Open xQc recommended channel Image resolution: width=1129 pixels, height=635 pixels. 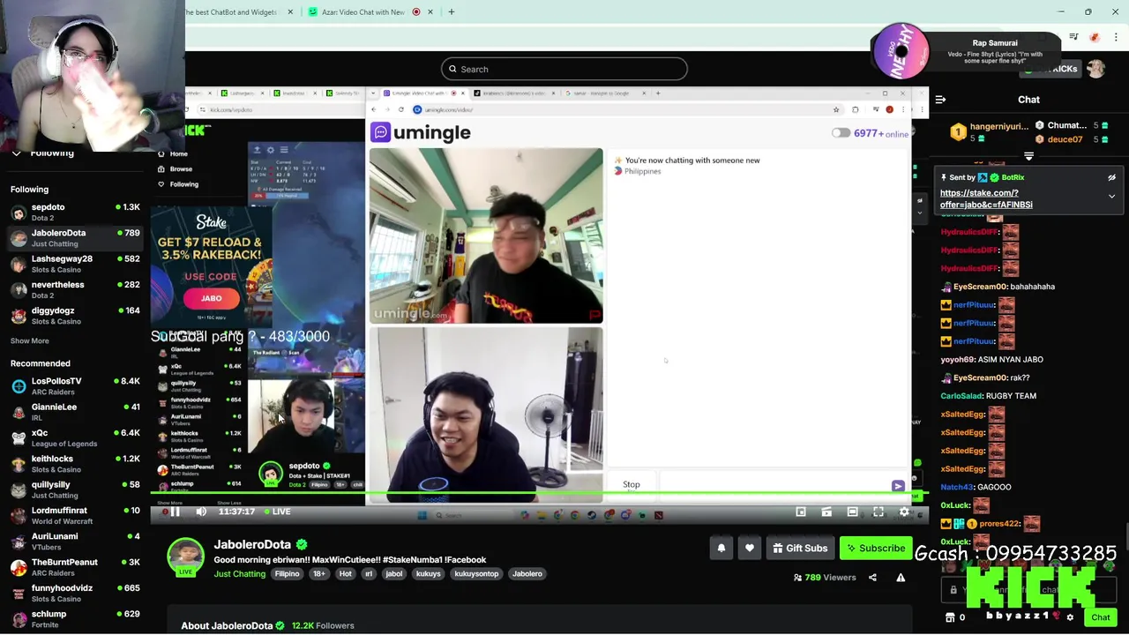click(x=75, y=437)
